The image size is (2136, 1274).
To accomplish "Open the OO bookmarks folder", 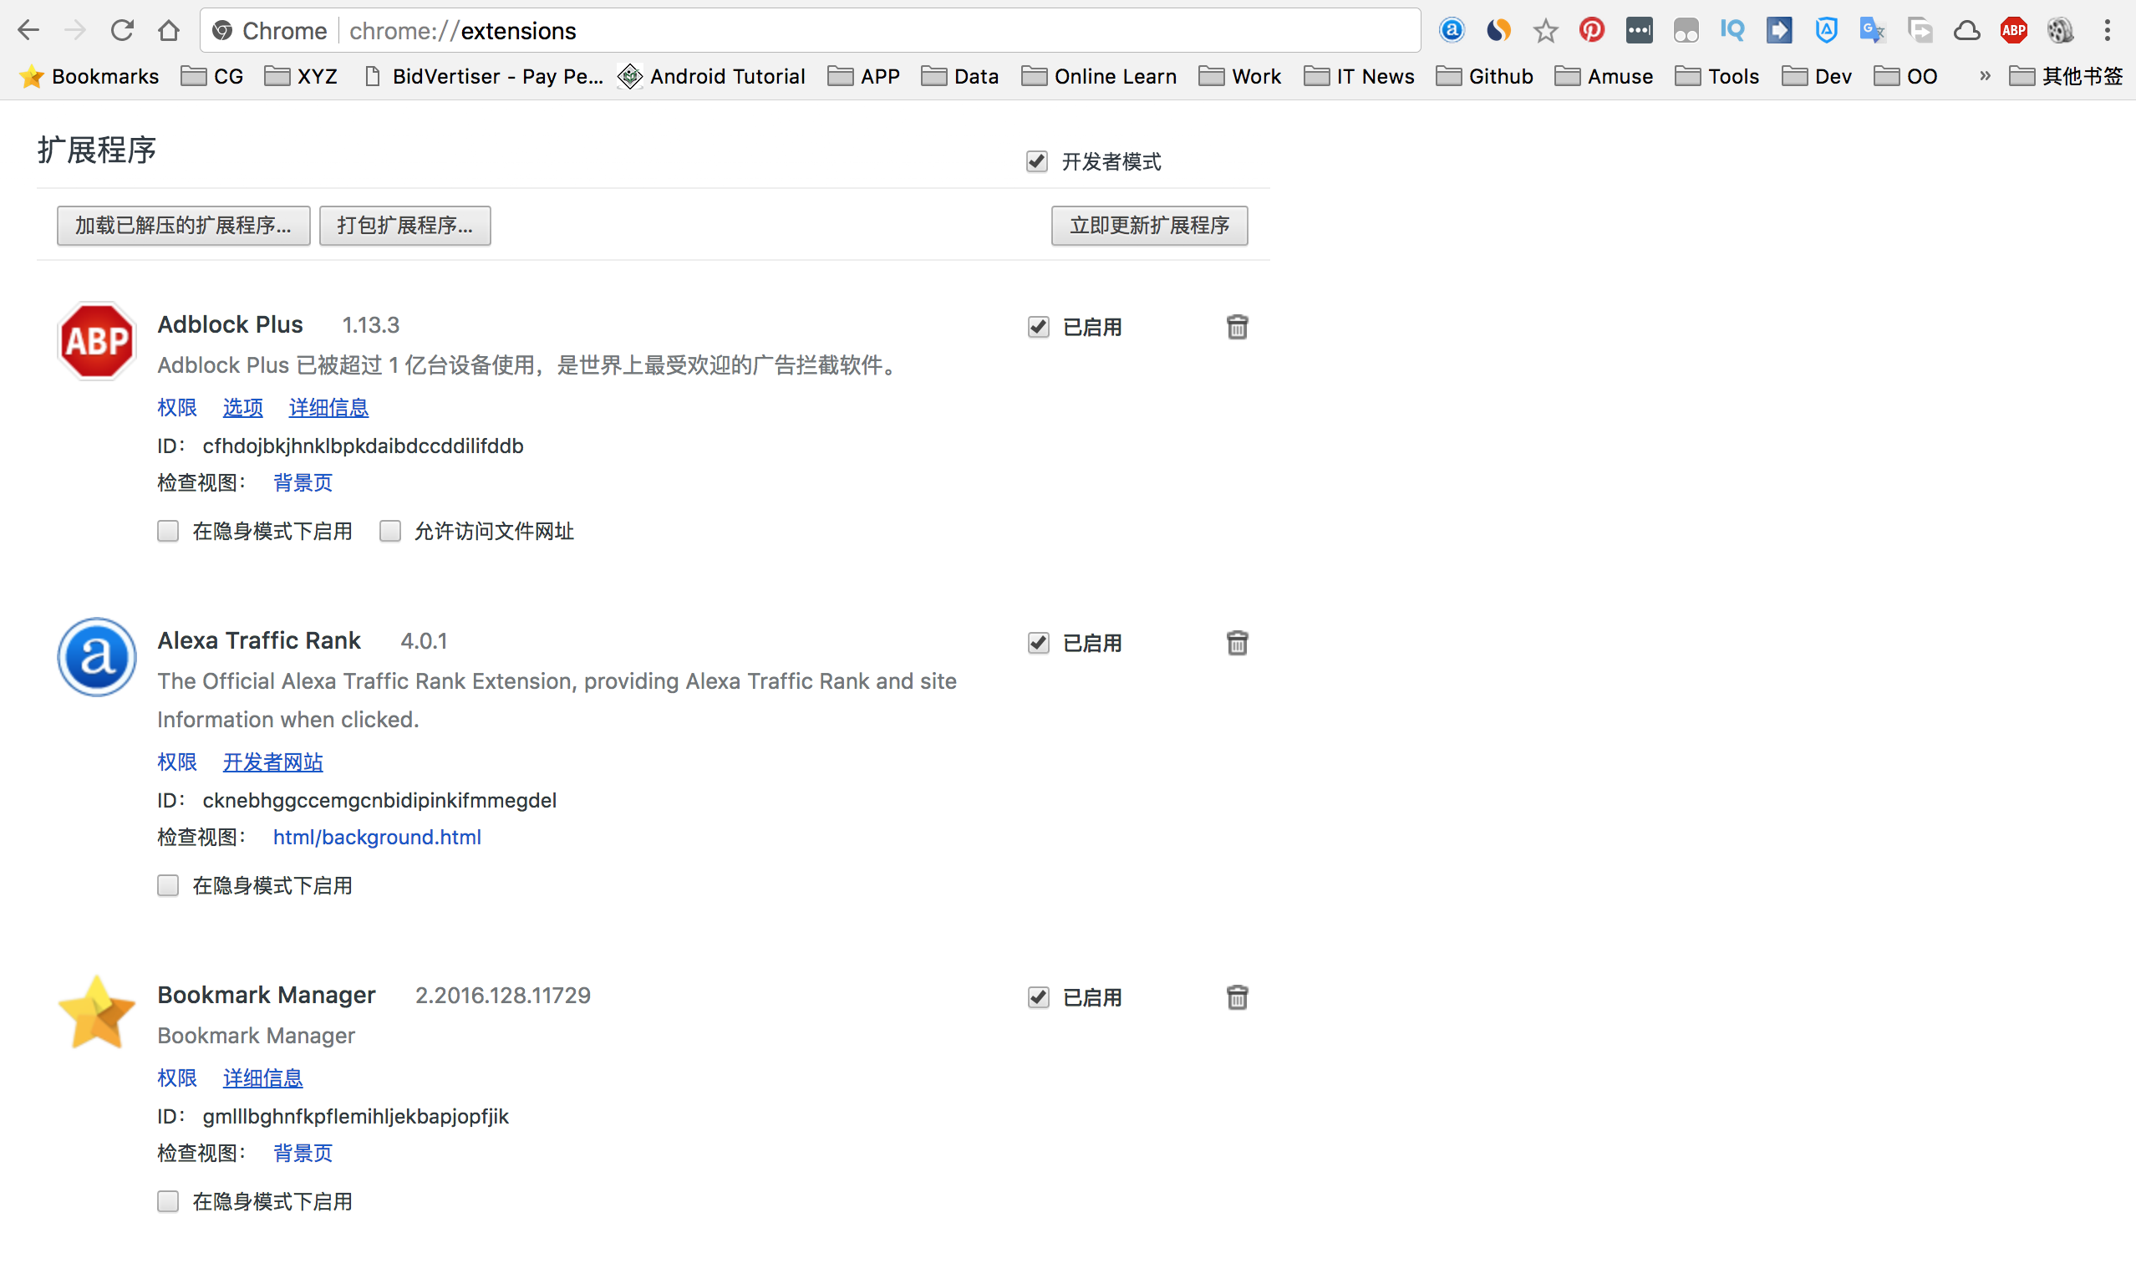I will coord(1905,76).
